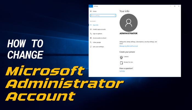Click the Accounts section label
Screen dimensions: 192x110
pyautogui.click(x=93, y=21)
